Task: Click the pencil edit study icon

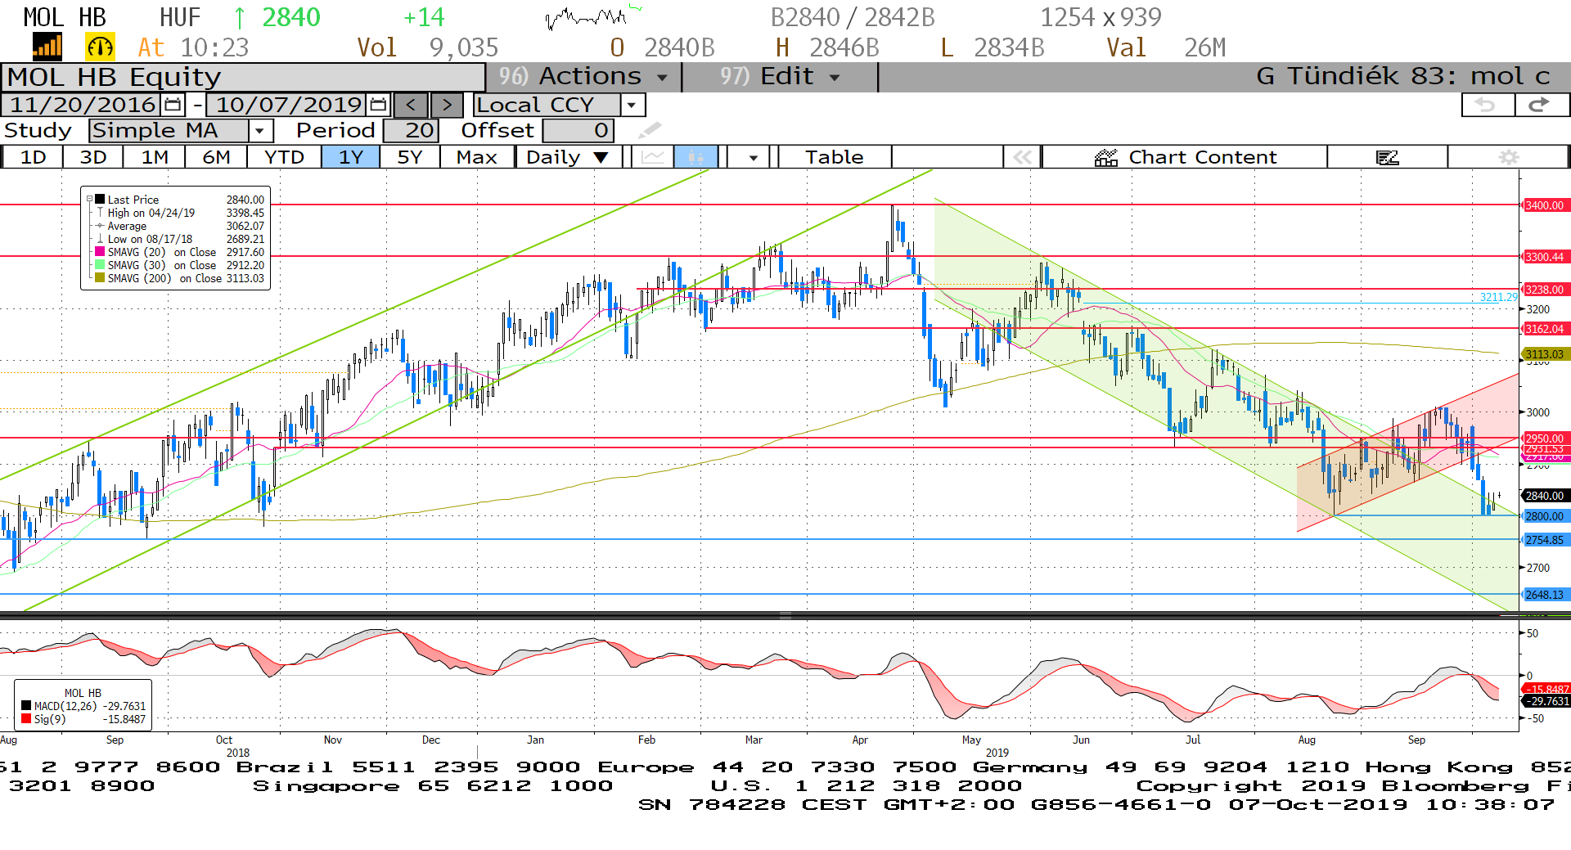Action: [649, 130]
